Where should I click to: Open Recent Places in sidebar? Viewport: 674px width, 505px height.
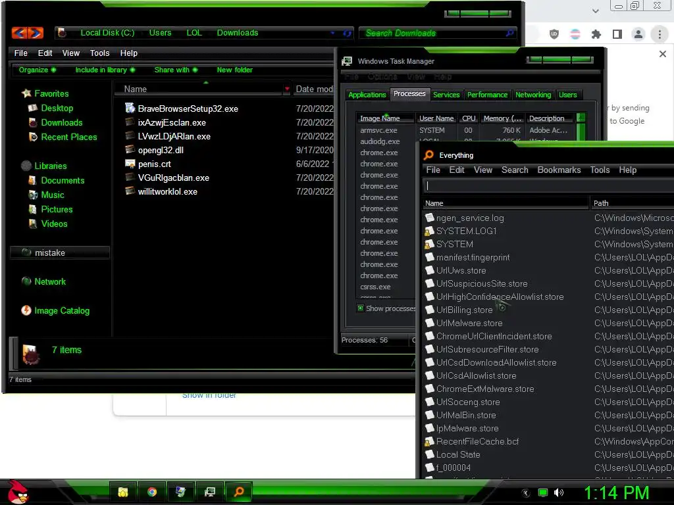click(x=68, y=137)
